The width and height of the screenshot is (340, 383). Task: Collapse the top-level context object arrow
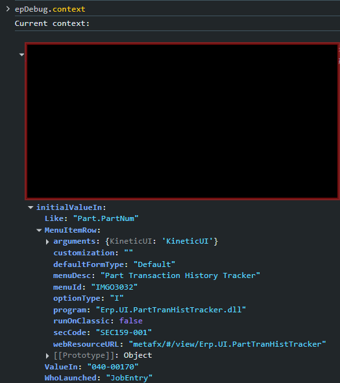22,54
